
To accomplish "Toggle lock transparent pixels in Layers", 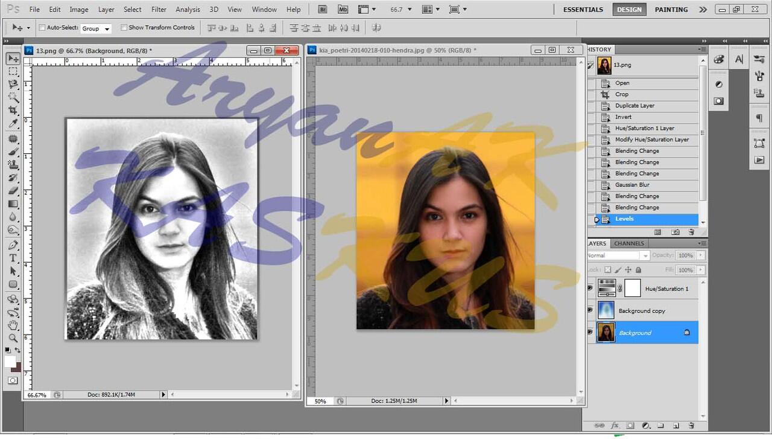I will point(608,270).
